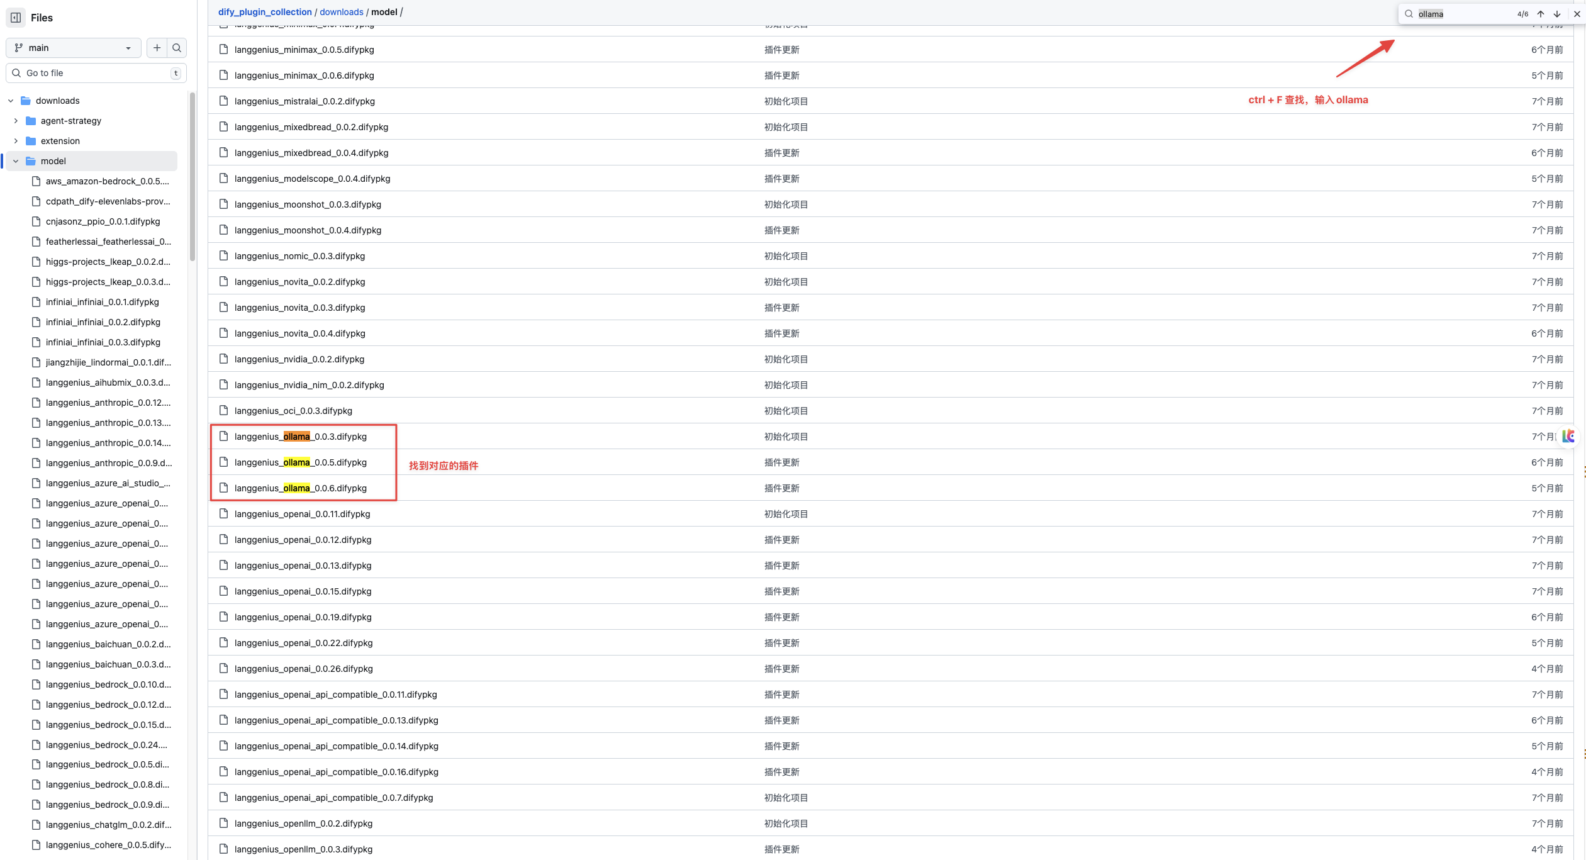Click file icon for langgenius_openllm_0.0.2.difypkg

click(x=223, y=823)
